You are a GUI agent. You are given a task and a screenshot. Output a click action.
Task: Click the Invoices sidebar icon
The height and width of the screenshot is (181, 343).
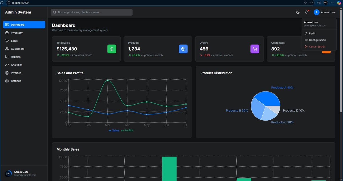click(x=7, y=73)
